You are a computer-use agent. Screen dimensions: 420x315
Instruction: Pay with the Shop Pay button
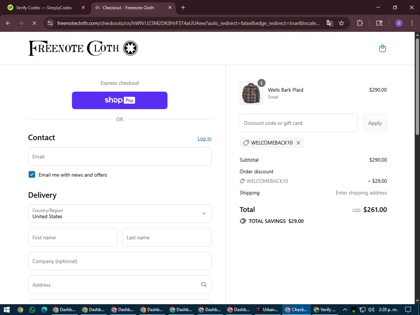click(x=120, y=100)
